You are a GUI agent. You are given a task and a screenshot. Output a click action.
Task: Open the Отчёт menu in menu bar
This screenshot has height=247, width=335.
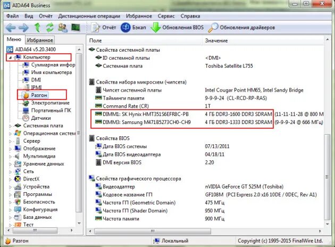pos(46,16)
